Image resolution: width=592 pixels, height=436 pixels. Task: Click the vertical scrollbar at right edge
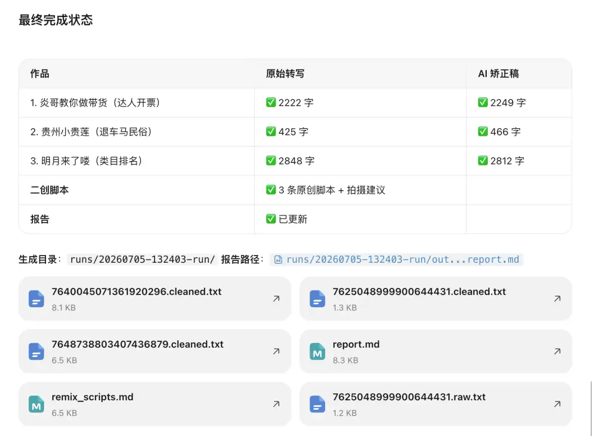coord(591,408)
